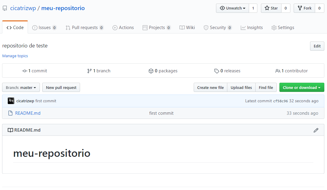327x190 pixels.
Task: Open the README.md file link
Action: pyautogui.click(x=28, y=113)
